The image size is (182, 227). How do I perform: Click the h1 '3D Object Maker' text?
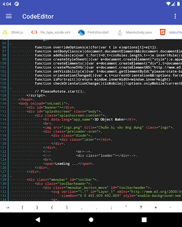tap(110, 120)
